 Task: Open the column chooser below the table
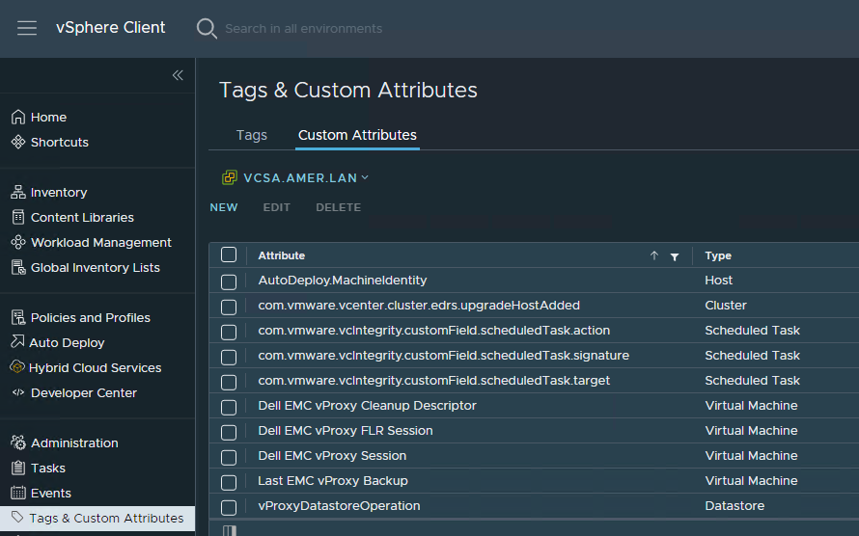pyautogui.click(x=229, y=530)
